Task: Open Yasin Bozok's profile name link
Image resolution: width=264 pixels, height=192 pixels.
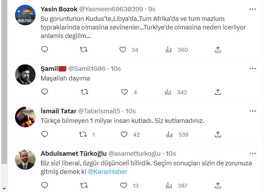Action: tap(59, 9)
